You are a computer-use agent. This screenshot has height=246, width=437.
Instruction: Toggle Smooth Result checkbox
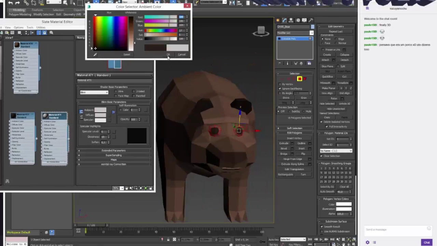click(x=322, y=227)
